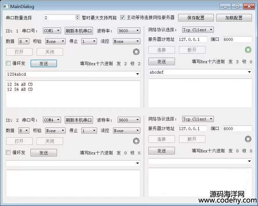Click 发送 button for ID 2 serial port
This screenshot has width=258, height=206.
point(44,153)
